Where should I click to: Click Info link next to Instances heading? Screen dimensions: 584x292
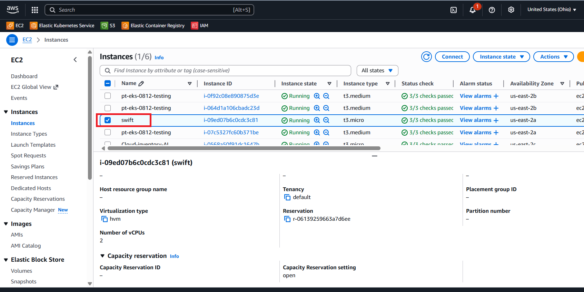159,58
